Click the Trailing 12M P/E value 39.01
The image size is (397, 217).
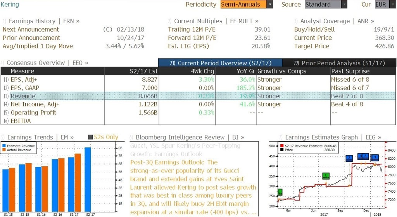click(262, 29)
